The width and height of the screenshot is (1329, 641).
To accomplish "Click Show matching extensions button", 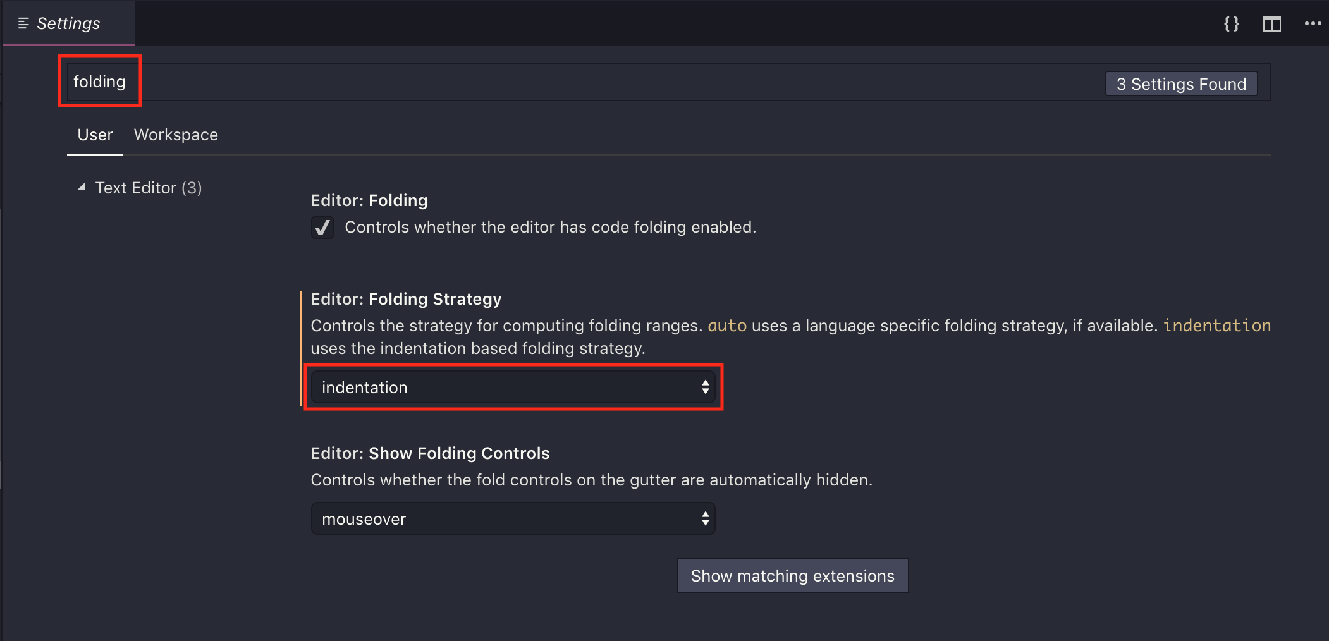I will pyautogui.click(x=792, y=575).
